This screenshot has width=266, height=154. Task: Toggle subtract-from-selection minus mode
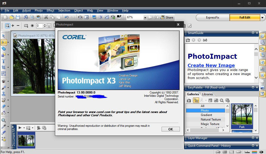(18, 26)
